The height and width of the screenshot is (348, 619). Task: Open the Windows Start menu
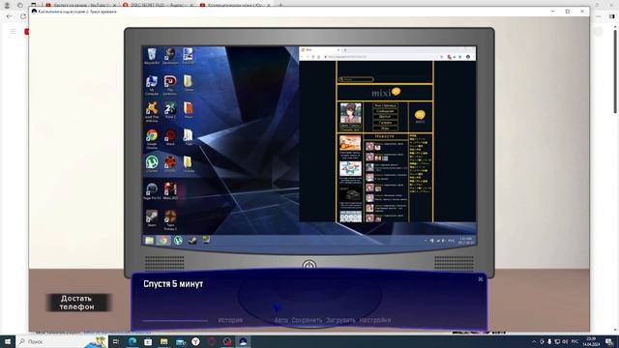tap(8, 341)
